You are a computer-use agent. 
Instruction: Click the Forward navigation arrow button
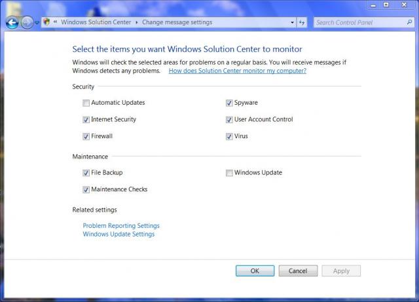point(27,22)
